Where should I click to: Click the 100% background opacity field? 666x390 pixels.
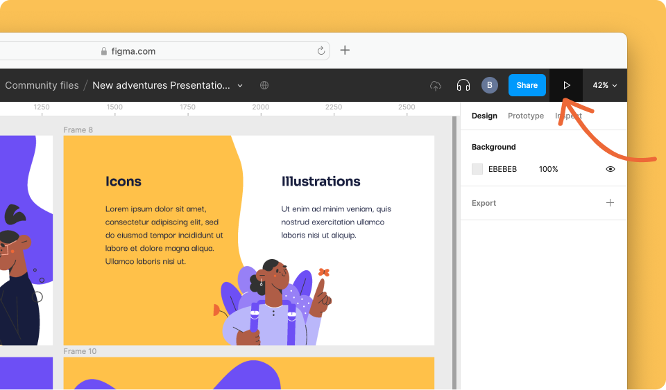(x=548, y=169)
